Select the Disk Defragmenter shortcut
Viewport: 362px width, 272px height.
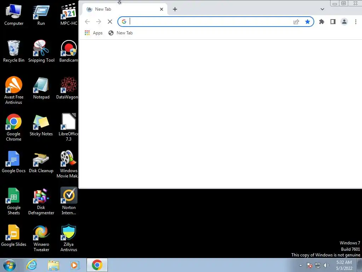coord(41,201)
